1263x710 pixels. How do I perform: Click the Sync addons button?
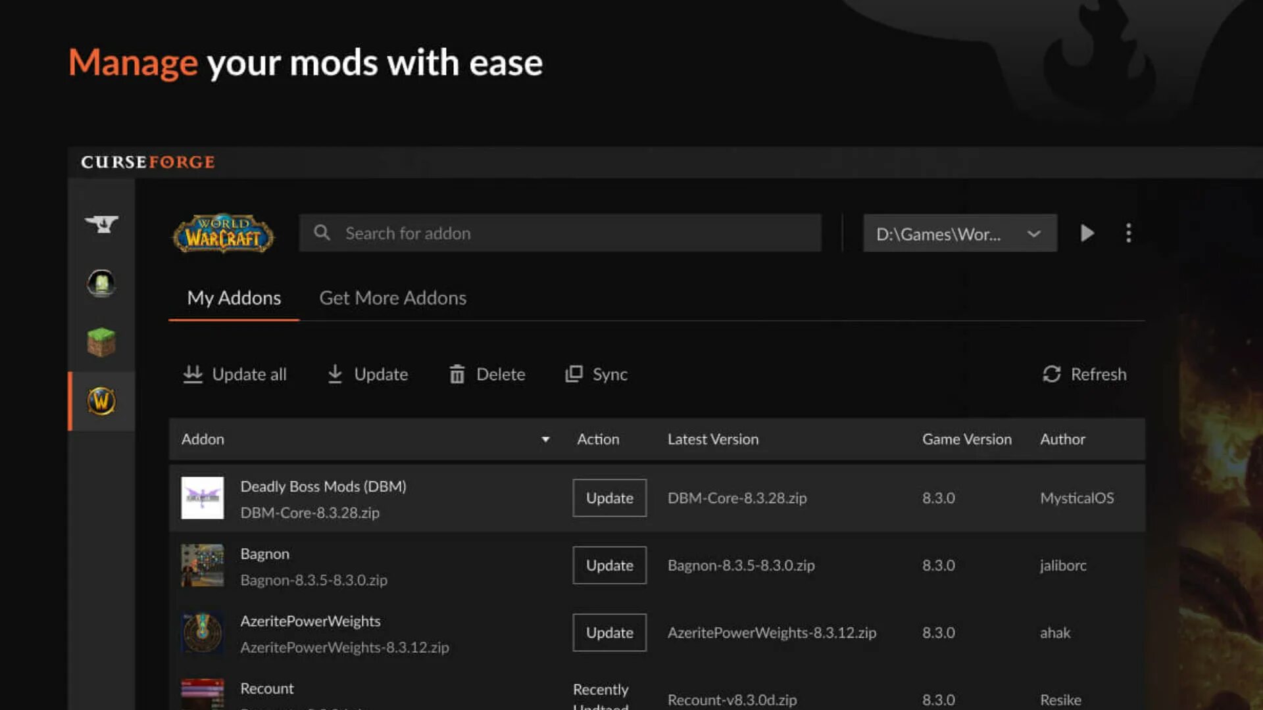(x=596, y=374)
